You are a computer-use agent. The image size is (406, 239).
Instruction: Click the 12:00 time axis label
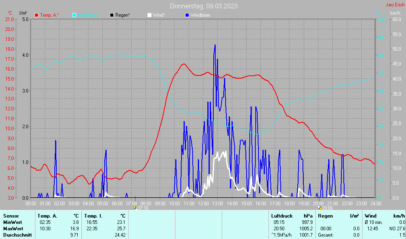point(203,204)
